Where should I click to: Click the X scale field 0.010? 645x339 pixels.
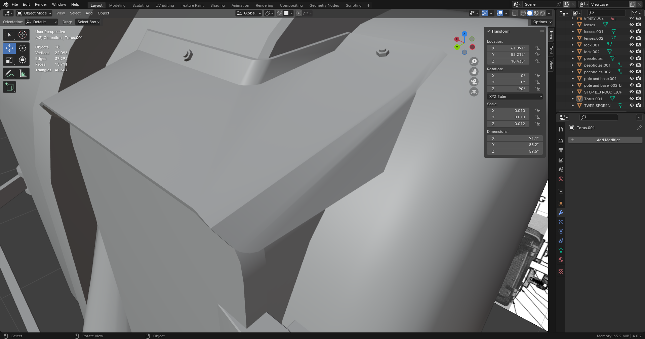click(508, 111)
